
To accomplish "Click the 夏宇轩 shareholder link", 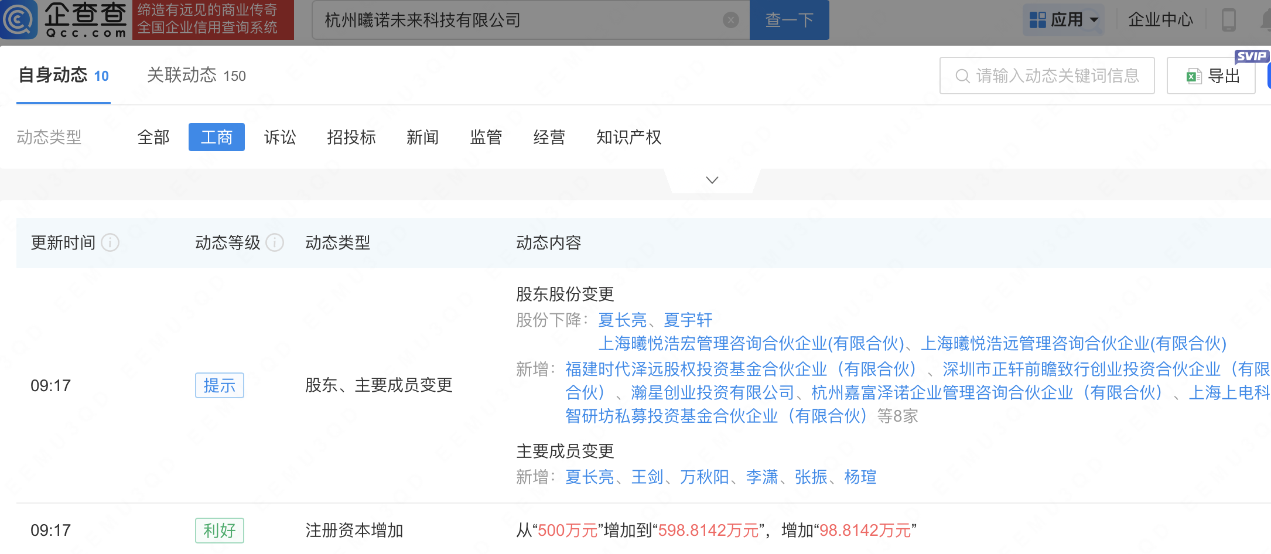I will (x=688, y=320).
